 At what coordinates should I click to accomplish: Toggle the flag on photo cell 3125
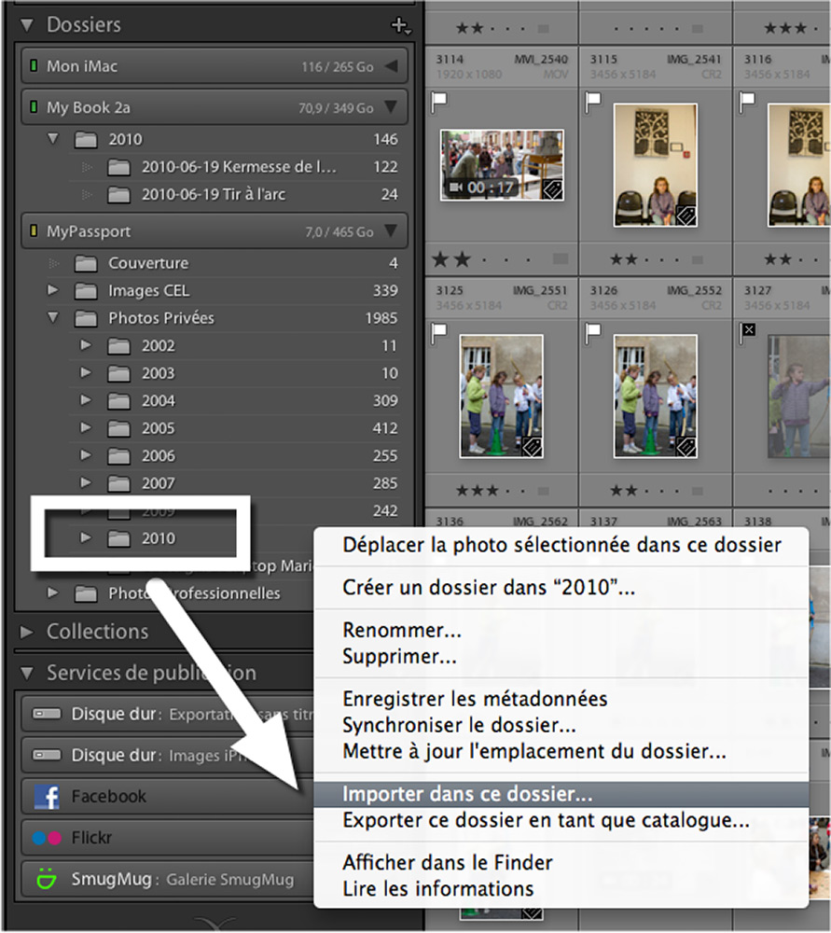[439, 333]
